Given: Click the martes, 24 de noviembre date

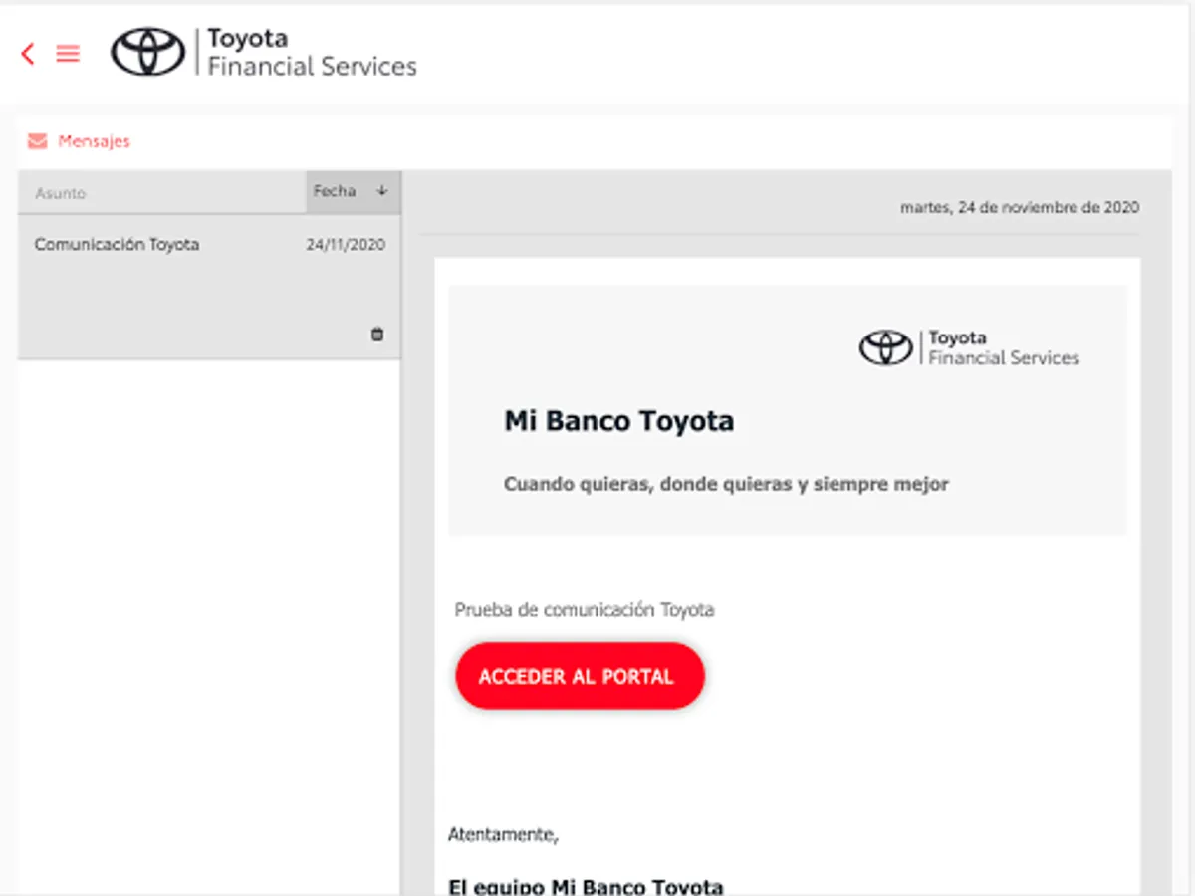Looking at the screenshot, I should [1020, 208].
